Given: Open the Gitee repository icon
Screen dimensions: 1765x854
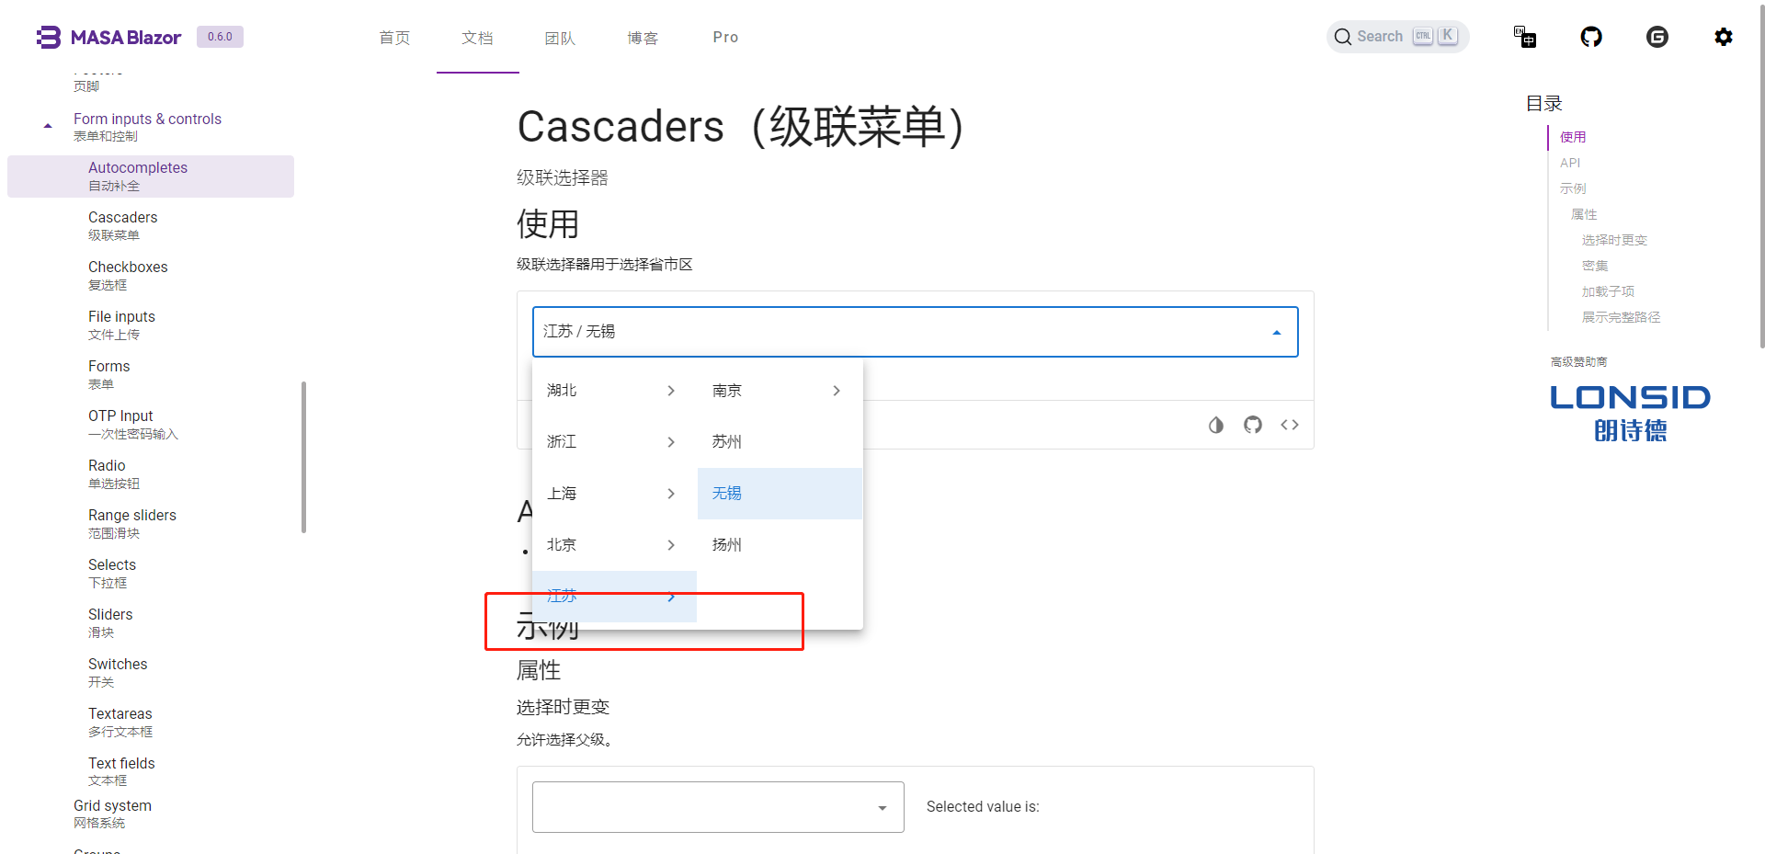Looking at the screenshot, I should (x=1657, y=37).
